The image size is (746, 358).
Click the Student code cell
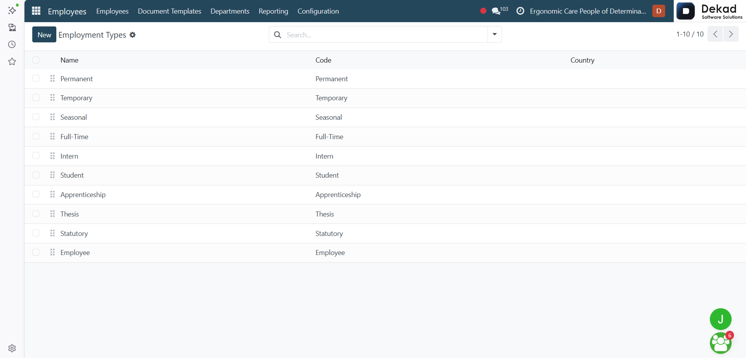pos(327,175)
